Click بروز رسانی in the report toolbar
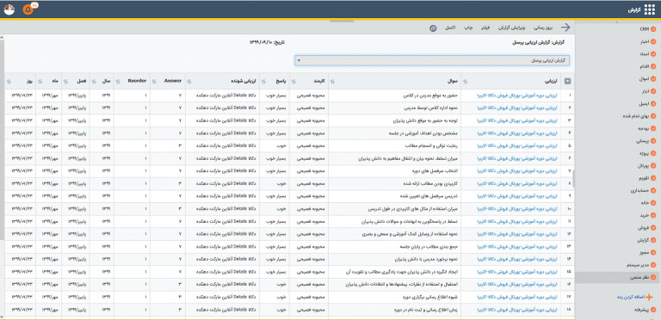 tap(542, 28)
